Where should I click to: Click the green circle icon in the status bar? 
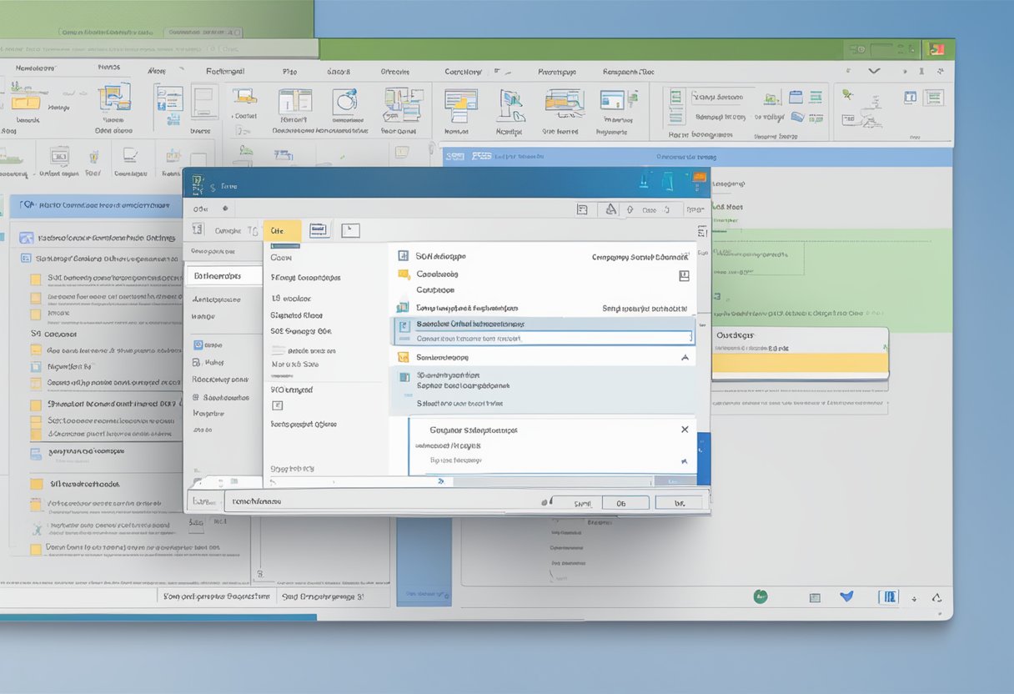tap(760, 596)
